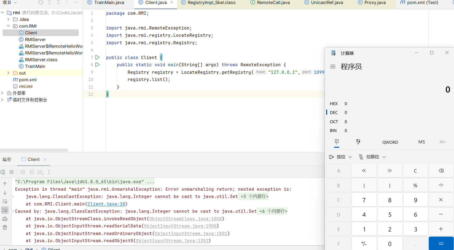
Task: Collapse all in project tree
Action: (58, 2)
